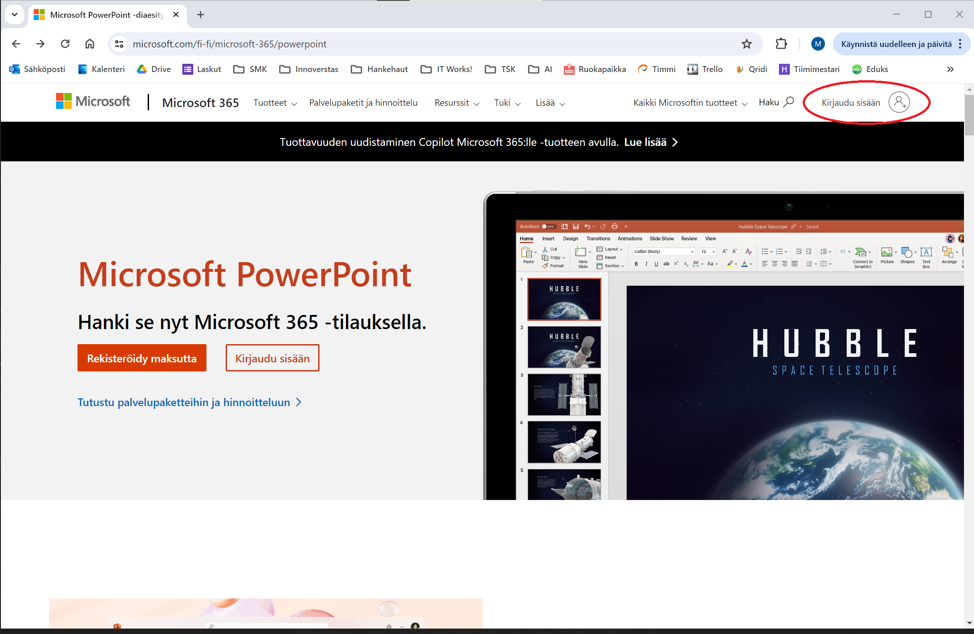This screenshot has width=974, height=634.
Task: Click the scrollbar down arrow
Action: tap(969, 623)
